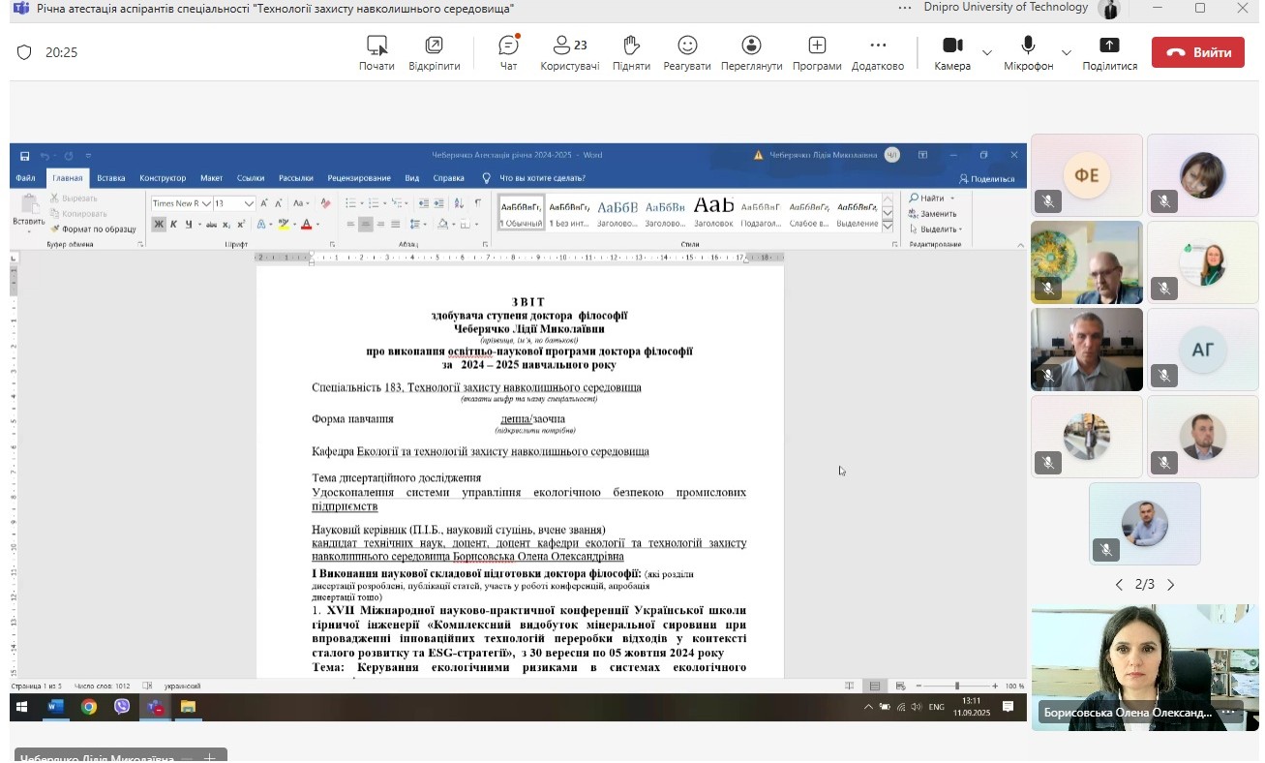
Task: Open Google Chrome from the taskbar
Action: pos(89,707)
